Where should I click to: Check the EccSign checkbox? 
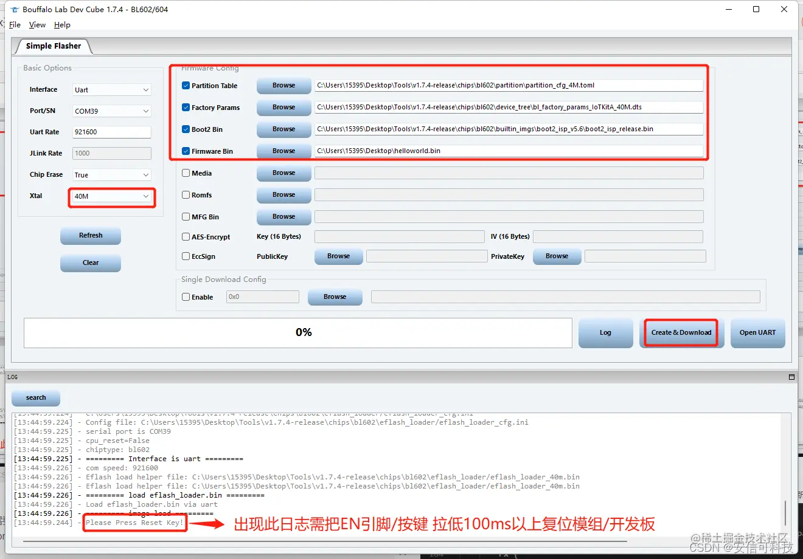click(186, 256)
